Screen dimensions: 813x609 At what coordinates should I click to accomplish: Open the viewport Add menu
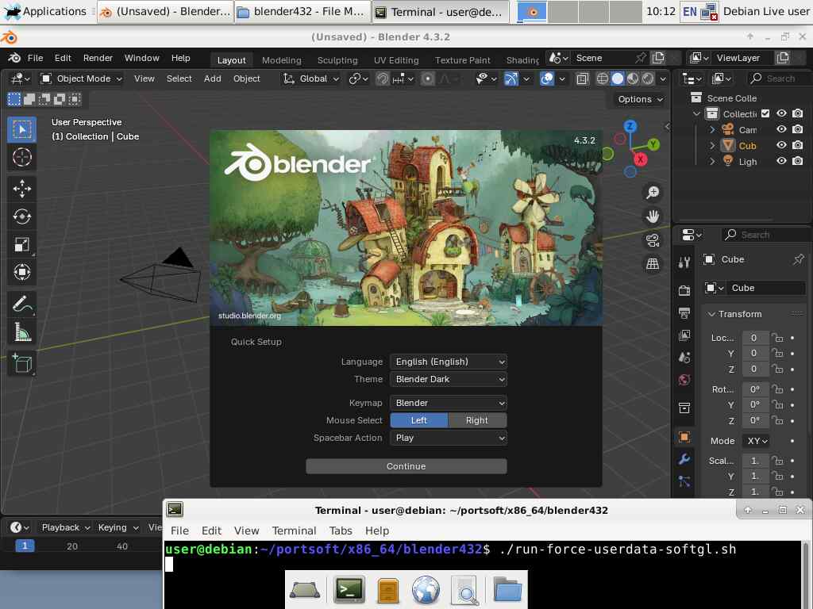pos(212,79)
